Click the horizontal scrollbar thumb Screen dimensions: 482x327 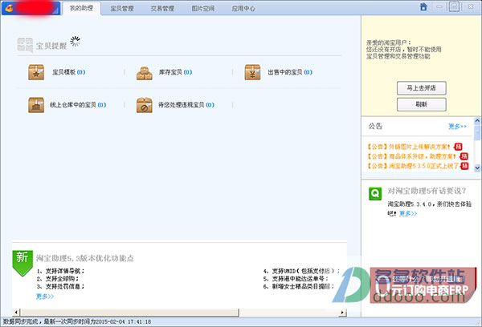pyautogui.click(x=129, y=313)
